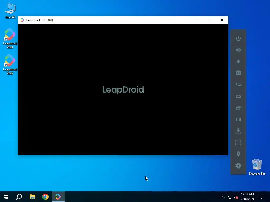The width and height of the screenshot is (270, 202).
Task: Take a screenshot with the camera icon
Action: coord(238,73)
